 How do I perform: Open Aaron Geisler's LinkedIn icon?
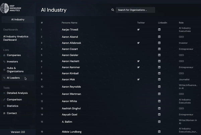coord(159,55)
